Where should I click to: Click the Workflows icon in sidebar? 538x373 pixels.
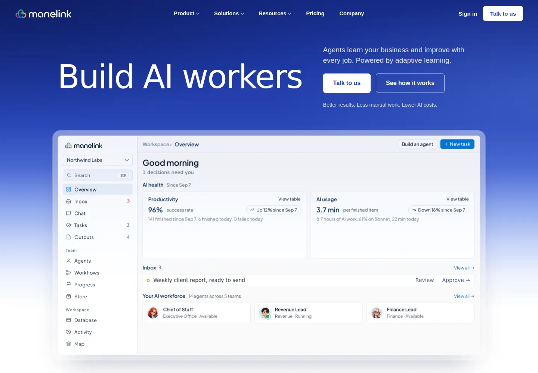point(69,273)
